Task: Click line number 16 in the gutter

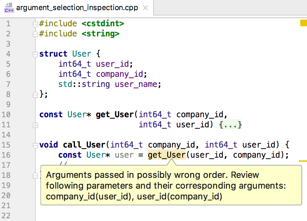Action: tap(6, 155)
